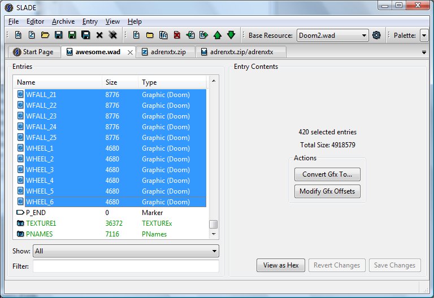
Task: Switch to the adrenxtx.zip tab
Action: pos(165,52)
